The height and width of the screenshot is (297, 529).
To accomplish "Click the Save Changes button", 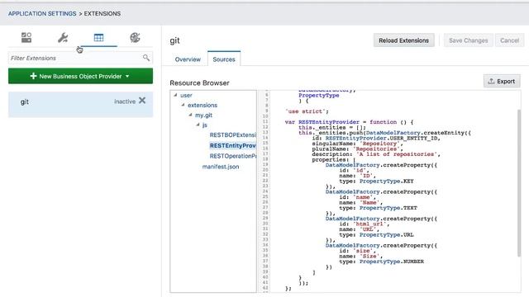I will coord(469,40).
